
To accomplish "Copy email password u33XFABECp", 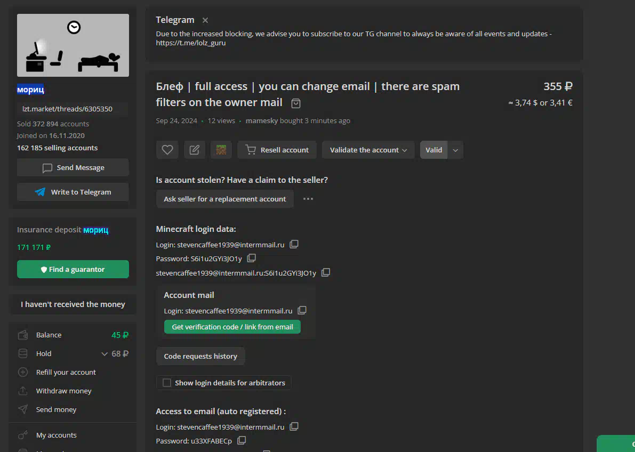I will pos(242,440).
